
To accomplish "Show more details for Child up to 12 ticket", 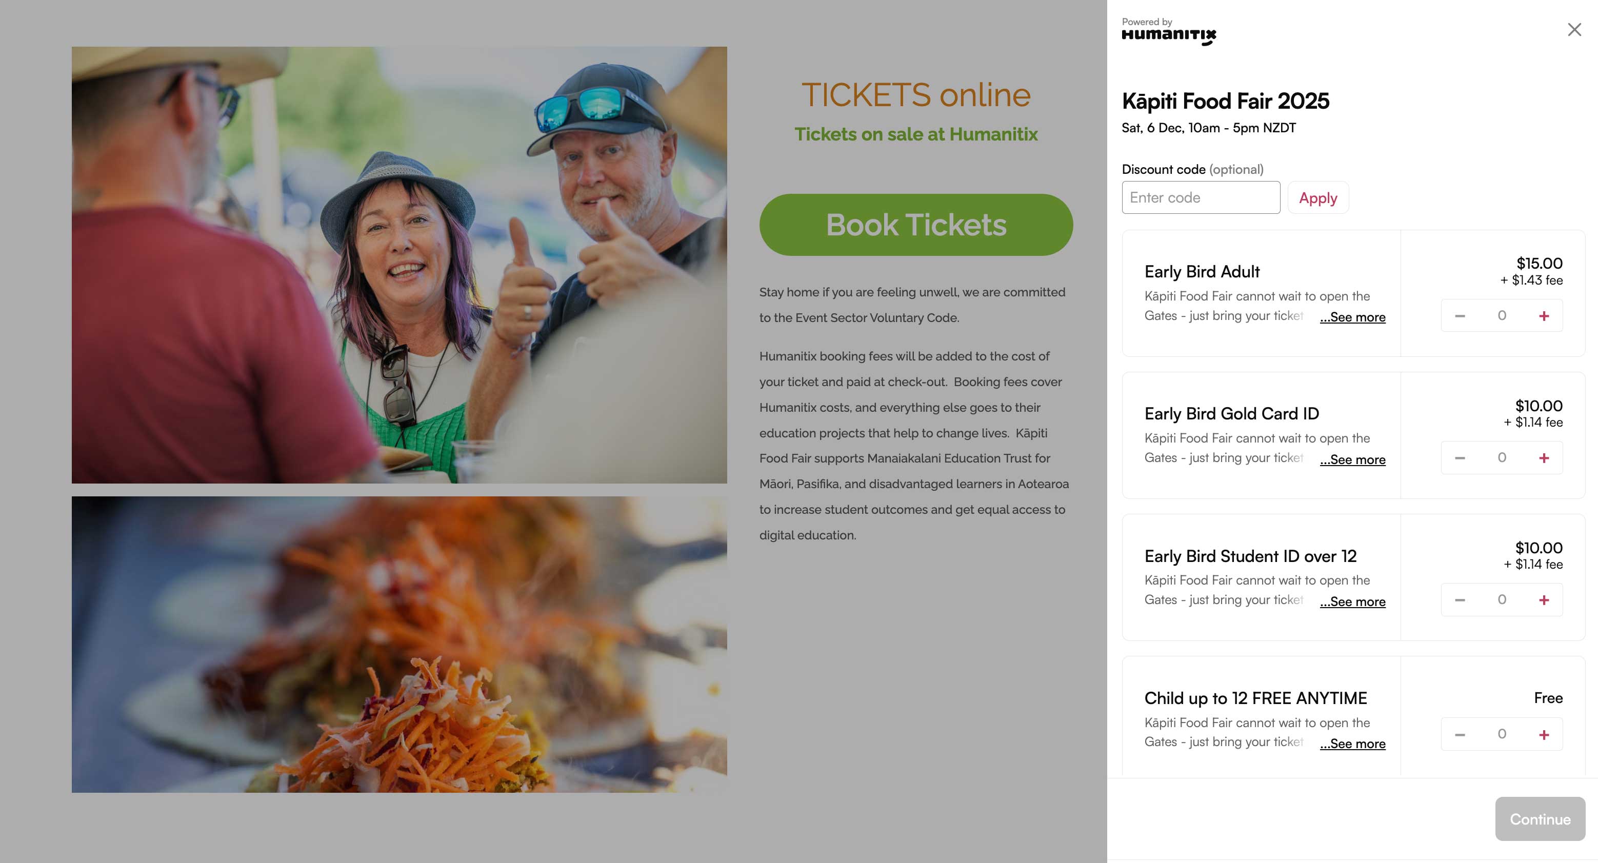I will coord(1352,744).
